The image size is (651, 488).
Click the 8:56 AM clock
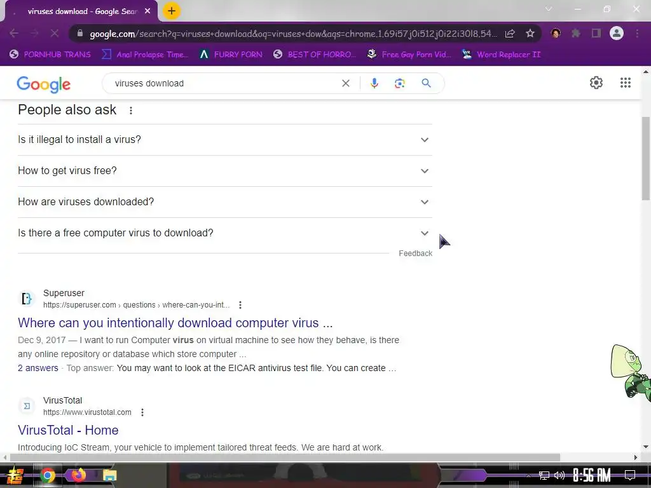pos(592,475)
